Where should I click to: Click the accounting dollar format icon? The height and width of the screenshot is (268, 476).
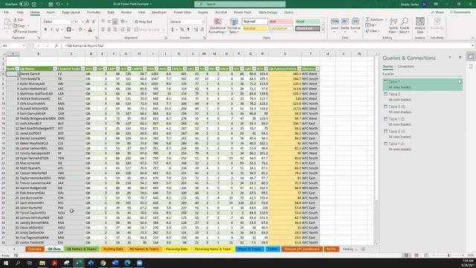pyautogui.click(x=173, y=30)
